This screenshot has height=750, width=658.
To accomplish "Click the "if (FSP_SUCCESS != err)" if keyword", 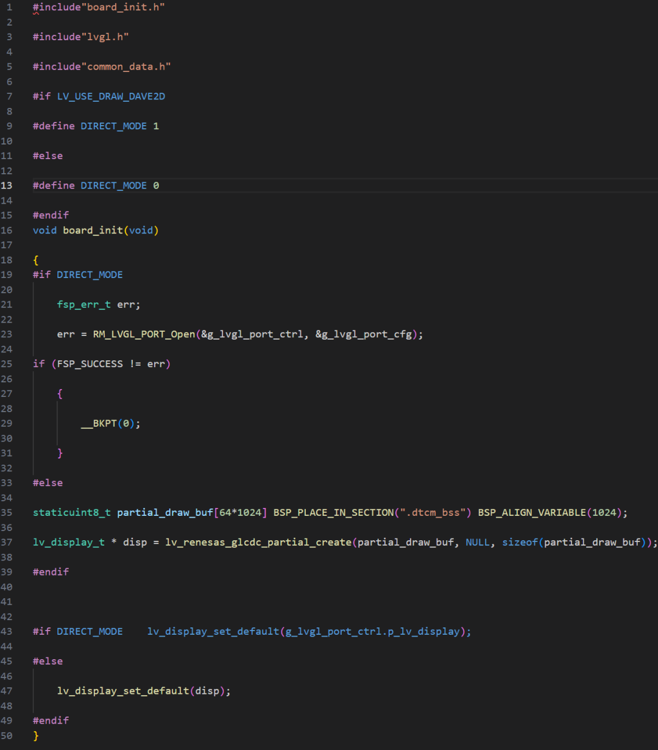I will click(x=39, y=364).
